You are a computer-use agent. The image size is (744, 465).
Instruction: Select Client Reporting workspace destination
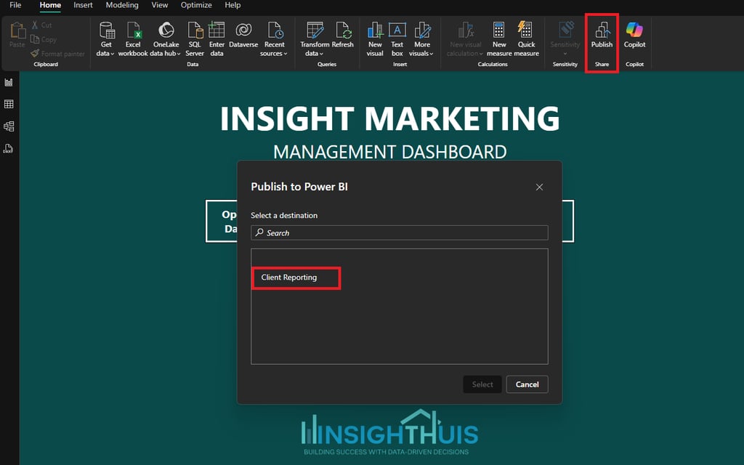[289, 277]
